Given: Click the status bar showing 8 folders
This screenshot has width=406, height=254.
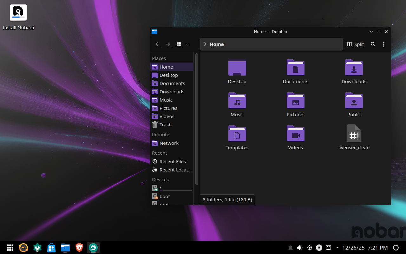Looking at the screenshot, I should pyautogui.click(x=227, y=199).
